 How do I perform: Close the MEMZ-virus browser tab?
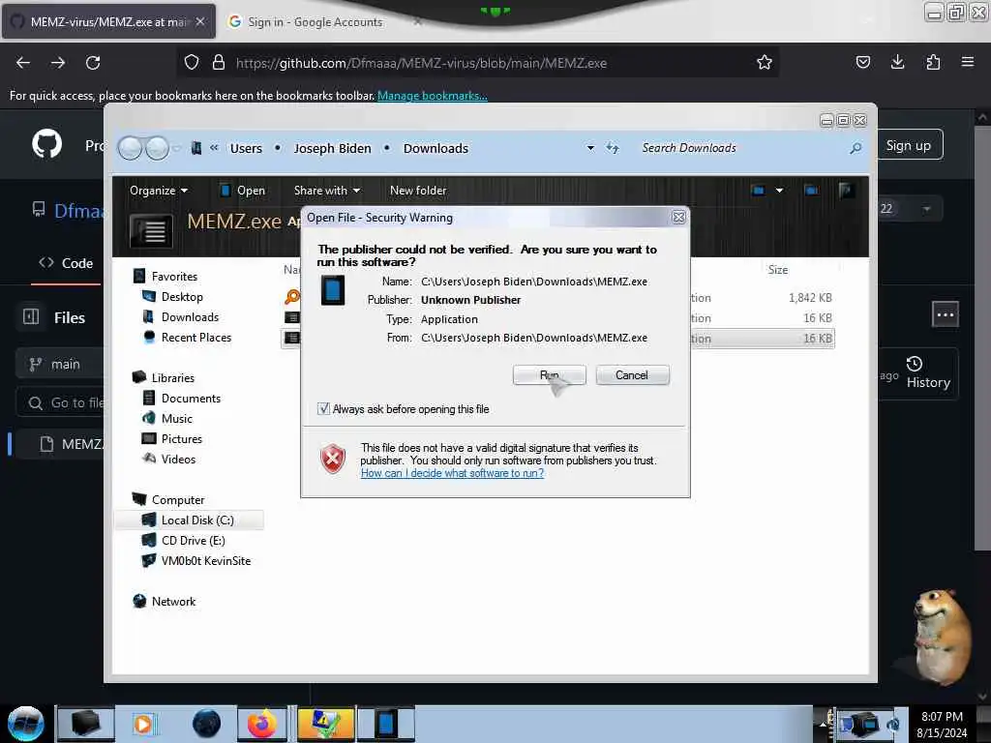(x=200, y=21)
